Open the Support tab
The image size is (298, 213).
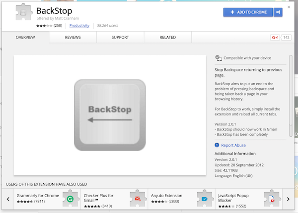pos(120,37)
